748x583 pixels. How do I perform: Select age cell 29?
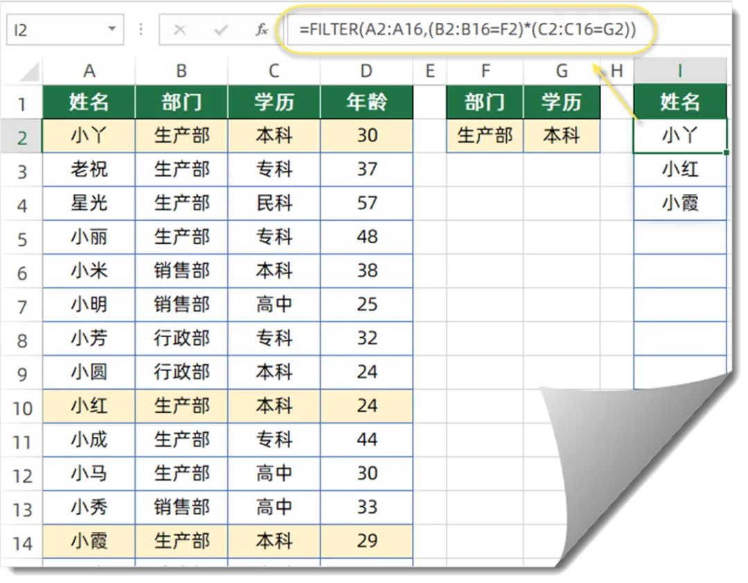pyautogui.click(x=366, y=541)
